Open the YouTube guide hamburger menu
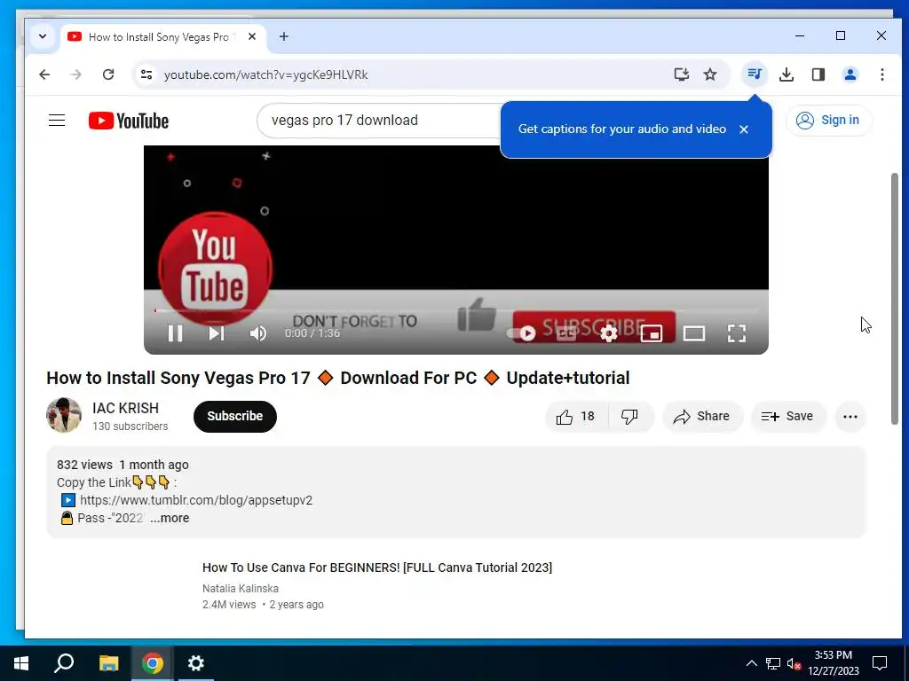909x681 pixels. (57, 121)
